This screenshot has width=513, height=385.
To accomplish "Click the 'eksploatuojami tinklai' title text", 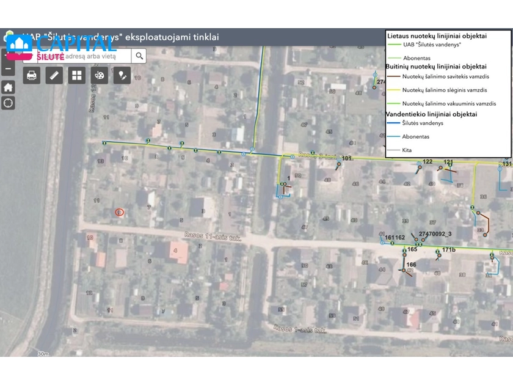I will point(172,37).
